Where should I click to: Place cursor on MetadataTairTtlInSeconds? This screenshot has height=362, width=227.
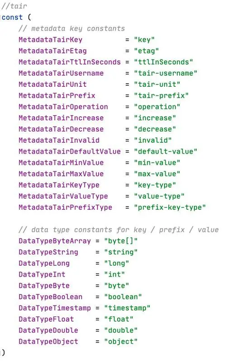click(x=70, y=62)
